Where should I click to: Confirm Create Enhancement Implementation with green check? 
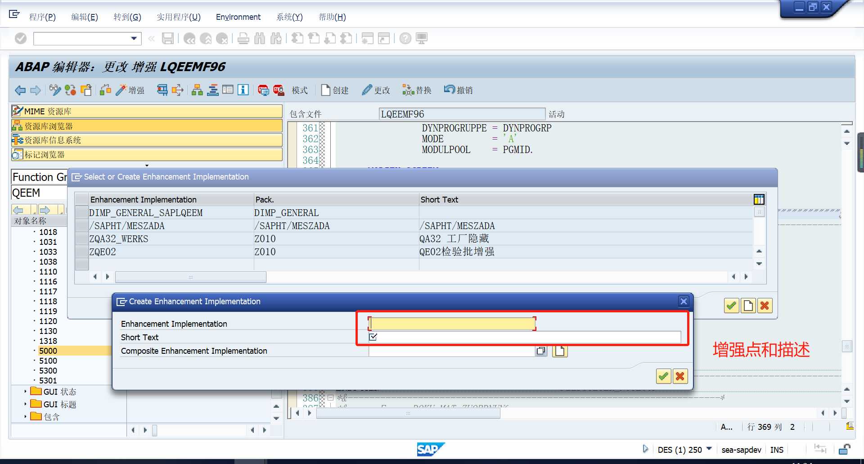(x=663, y=376)
